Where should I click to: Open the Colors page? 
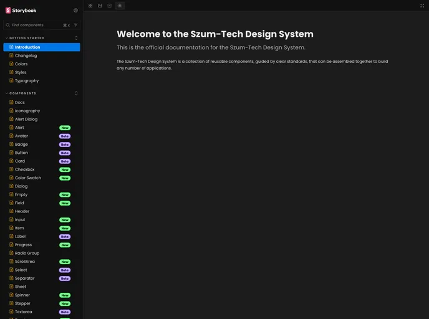point(42,64)
